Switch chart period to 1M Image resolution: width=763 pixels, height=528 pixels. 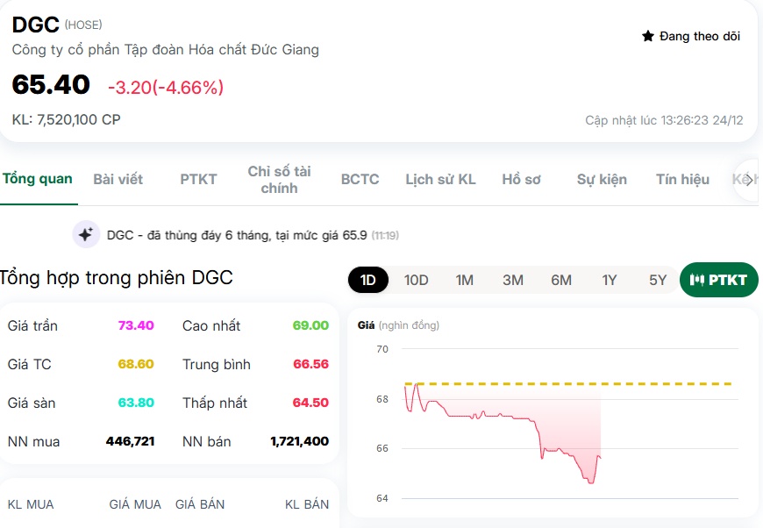tap(463, 280)
